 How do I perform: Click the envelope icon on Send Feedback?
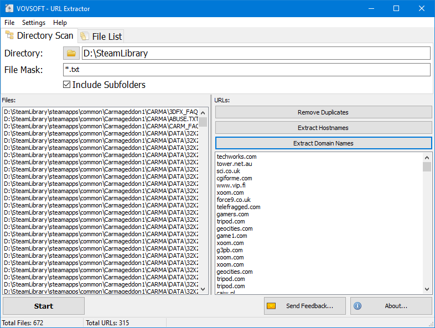271,306
